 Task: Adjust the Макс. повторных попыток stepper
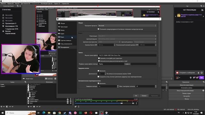point(156,86)
